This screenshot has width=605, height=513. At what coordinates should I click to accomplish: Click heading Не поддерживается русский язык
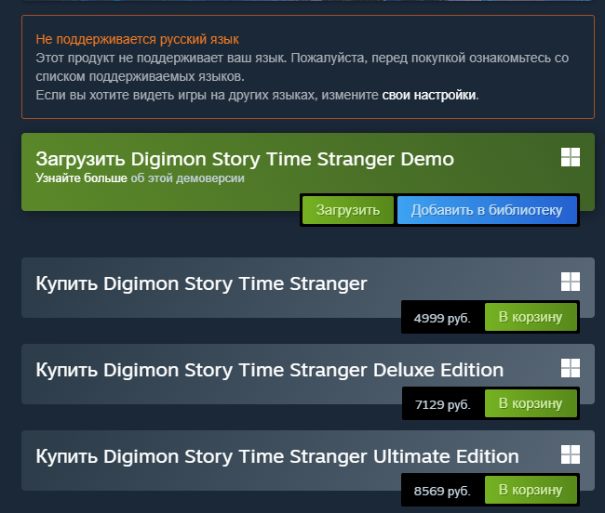pyautogui.click(x=138, y=39)
